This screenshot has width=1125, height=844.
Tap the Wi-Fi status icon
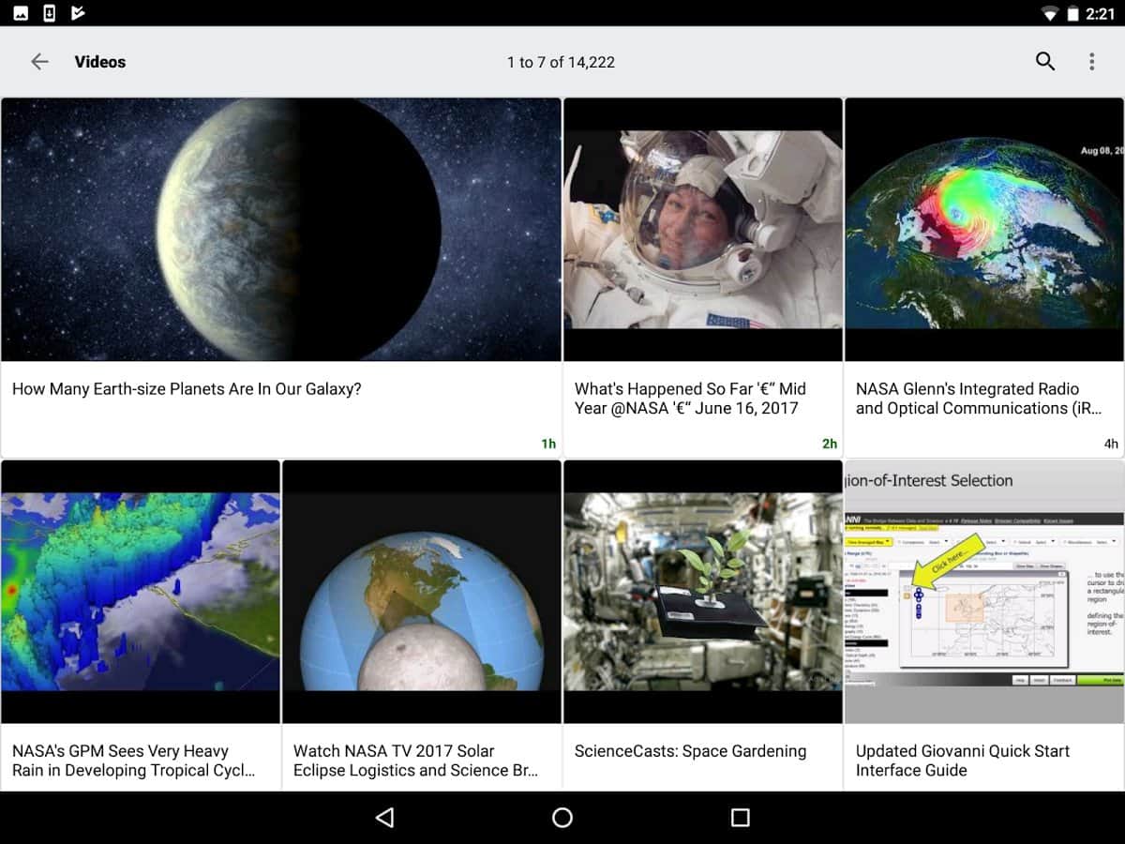[x=1050, y=14]
